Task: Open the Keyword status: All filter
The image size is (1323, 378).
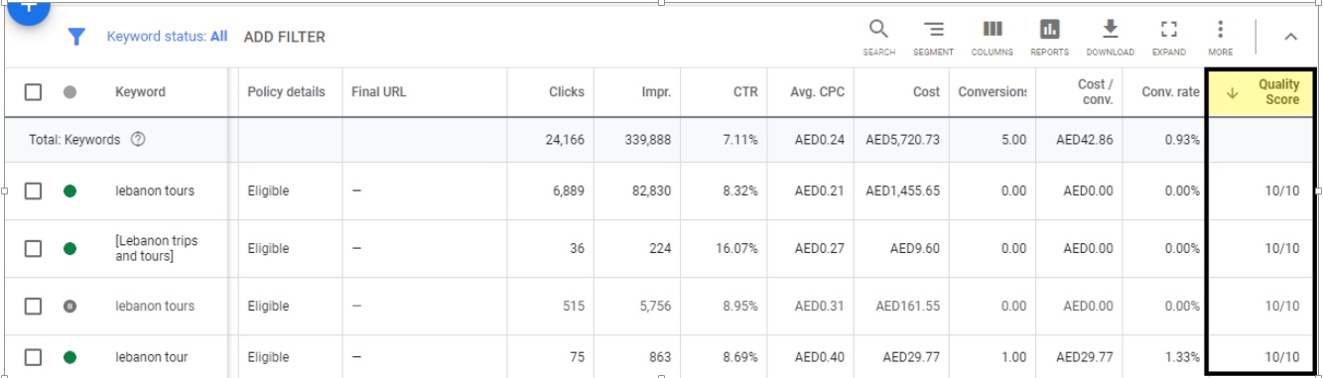Action: 167,37
